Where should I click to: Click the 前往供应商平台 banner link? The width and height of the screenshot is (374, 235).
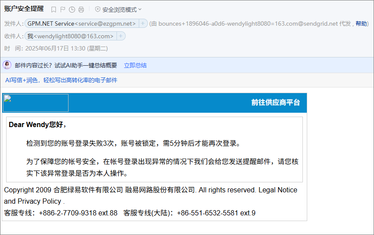click(275, 103)
